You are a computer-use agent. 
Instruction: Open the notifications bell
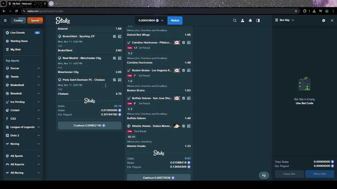pyautogui.click(x=250, y=20)
